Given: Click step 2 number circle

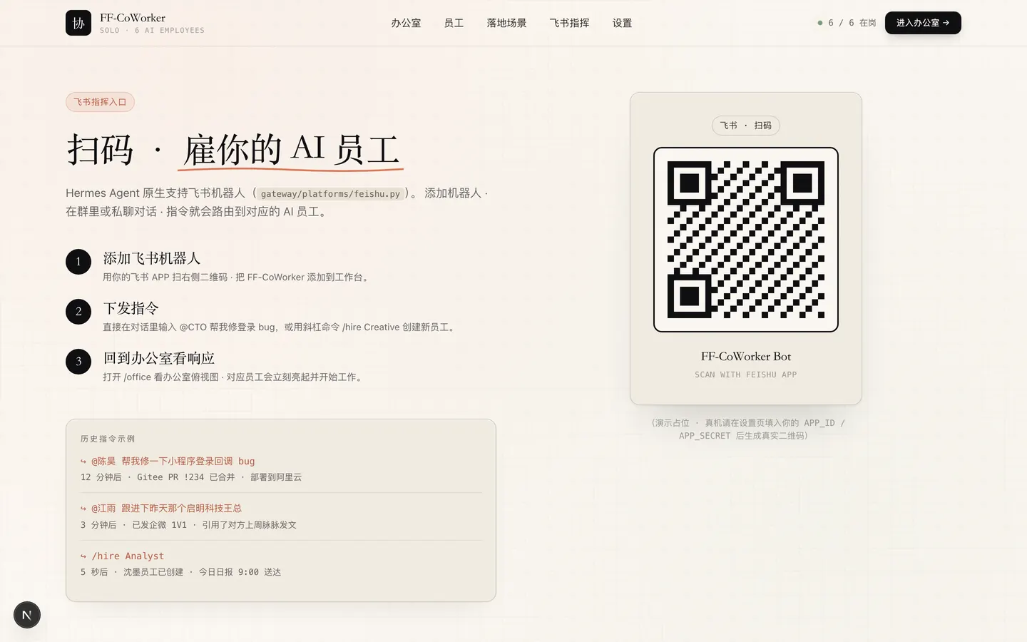Looking at the screenshot, I should tap(78, 312).
